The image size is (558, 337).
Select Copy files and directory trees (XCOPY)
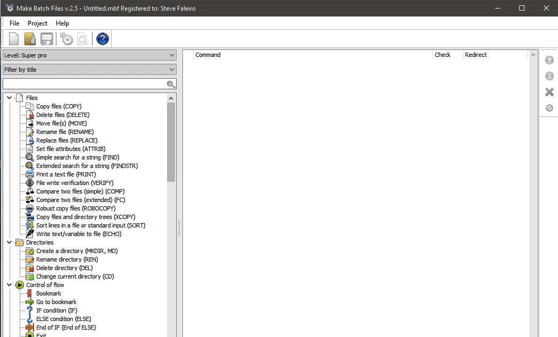[x=86, y=217]
